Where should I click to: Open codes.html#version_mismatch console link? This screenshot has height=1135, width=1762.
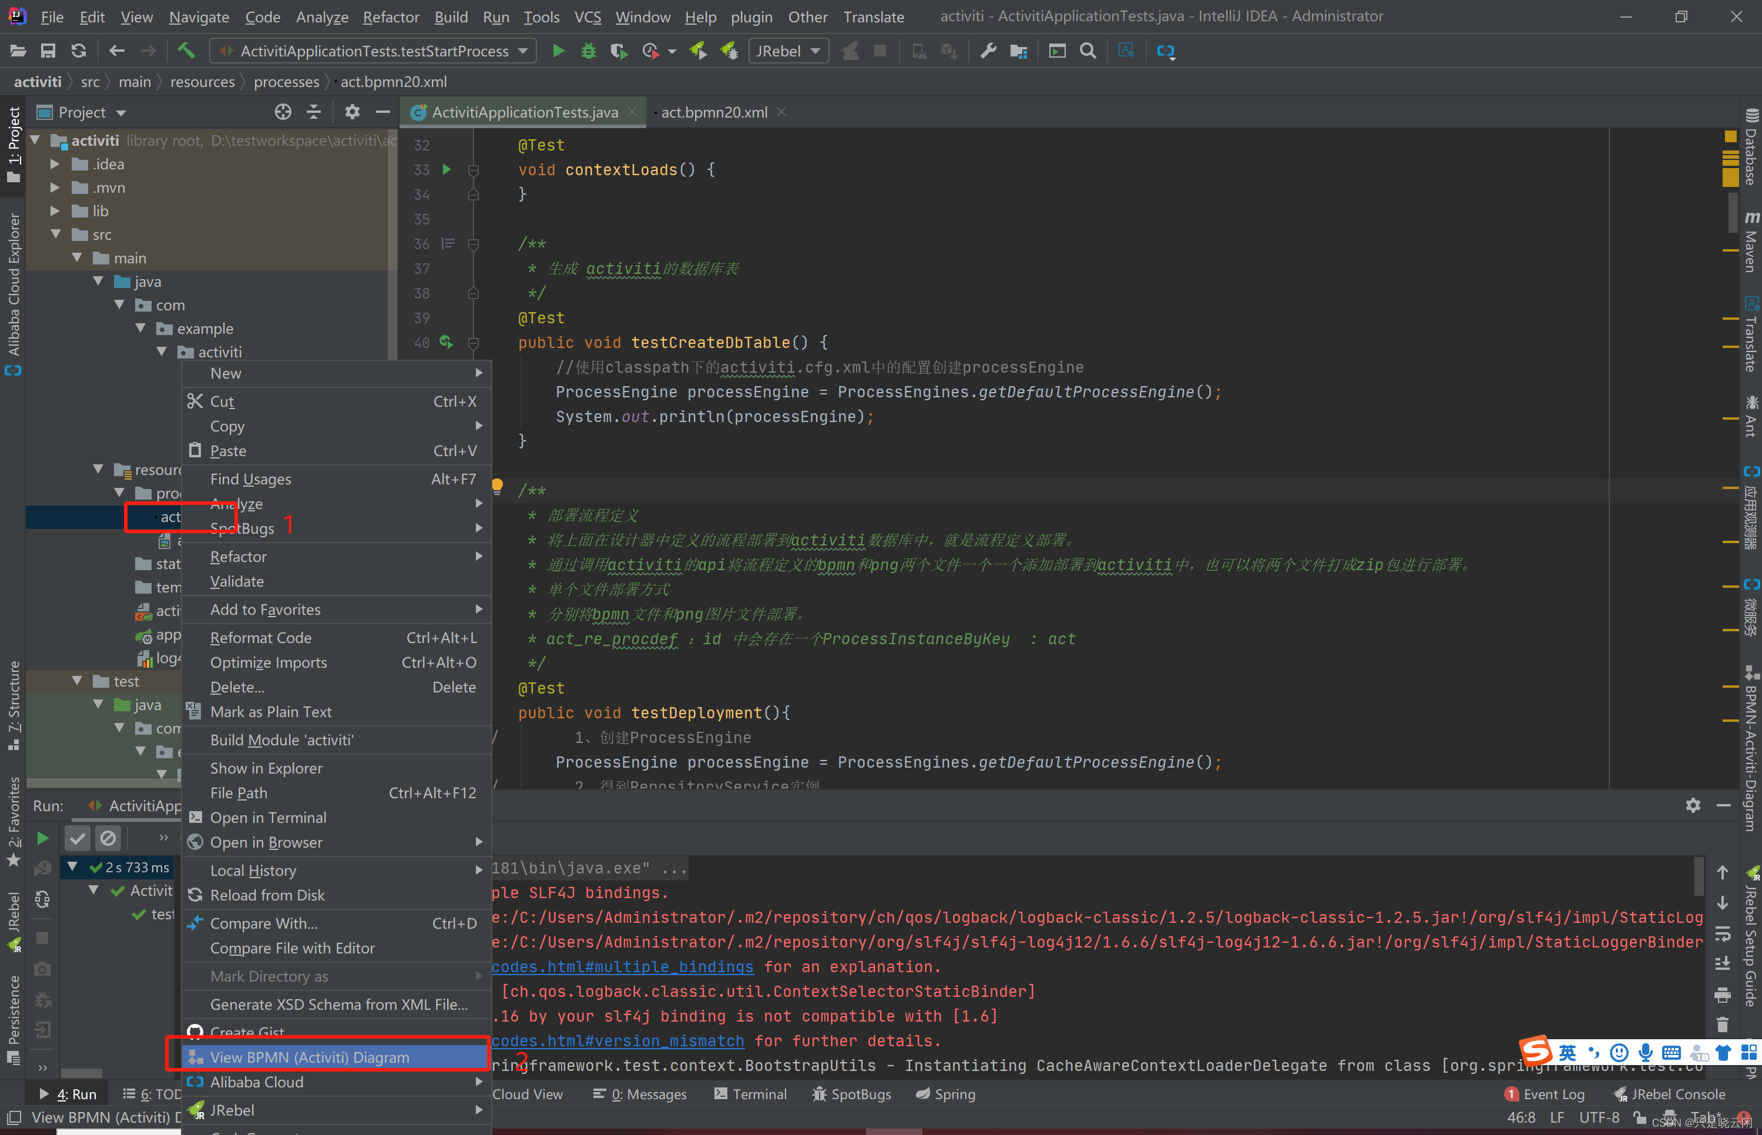point(618,1041)
